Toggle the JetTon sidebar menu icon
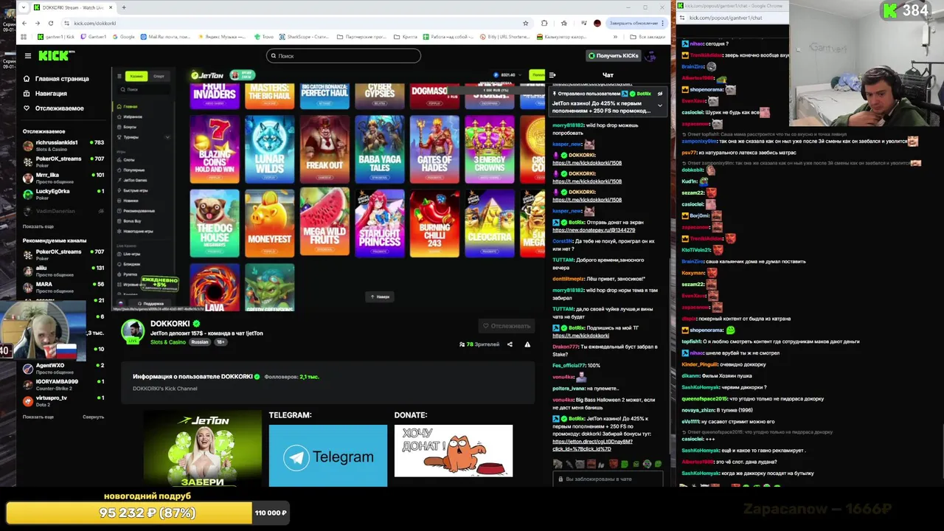Viewport: 944px width, 531px height. pyautogui.click(x=119, y=76)
